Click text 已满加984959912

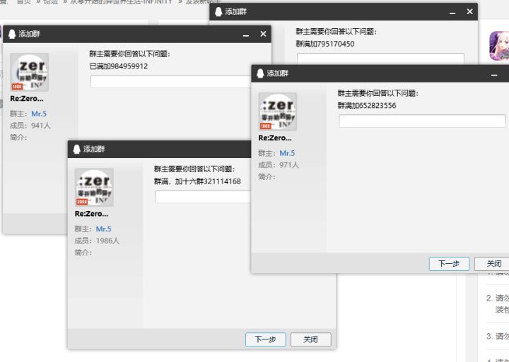coord(119,66)
